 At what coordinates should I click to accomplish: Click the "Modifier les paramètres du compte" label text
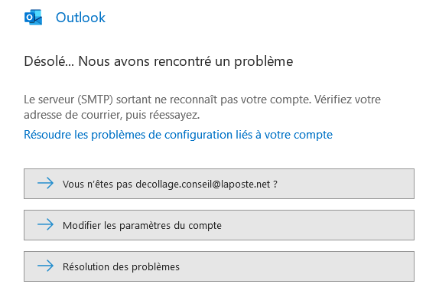142,226
